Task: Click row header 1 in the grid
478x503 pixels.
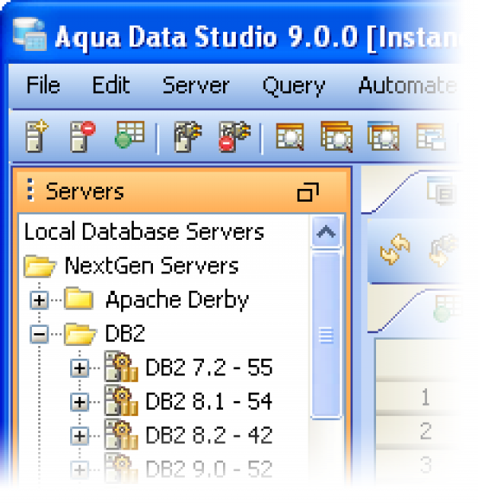Action: click(425, 397)
